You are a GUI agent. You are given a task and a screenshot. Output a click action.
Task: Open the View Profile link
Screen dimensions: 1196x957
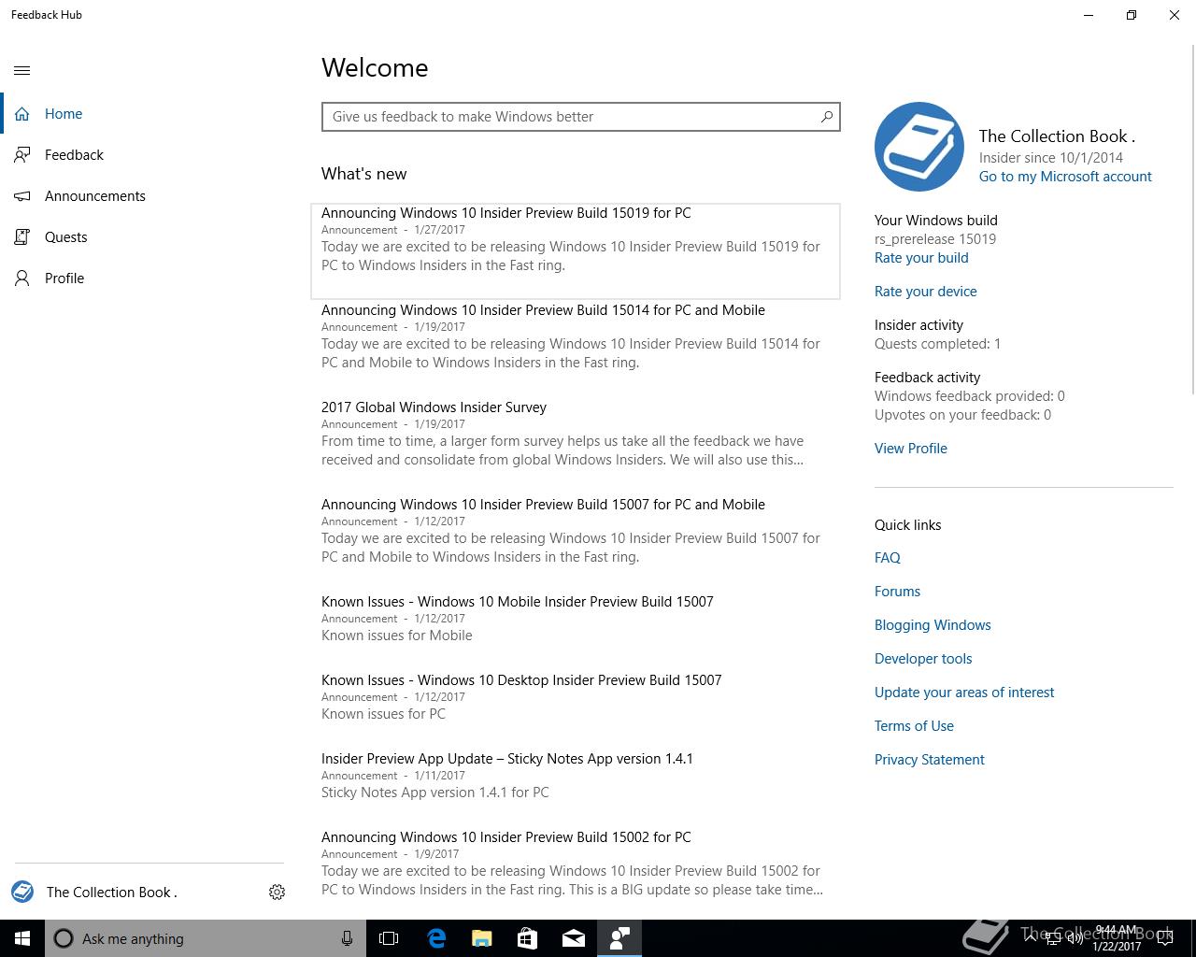[x=911, y=449]
